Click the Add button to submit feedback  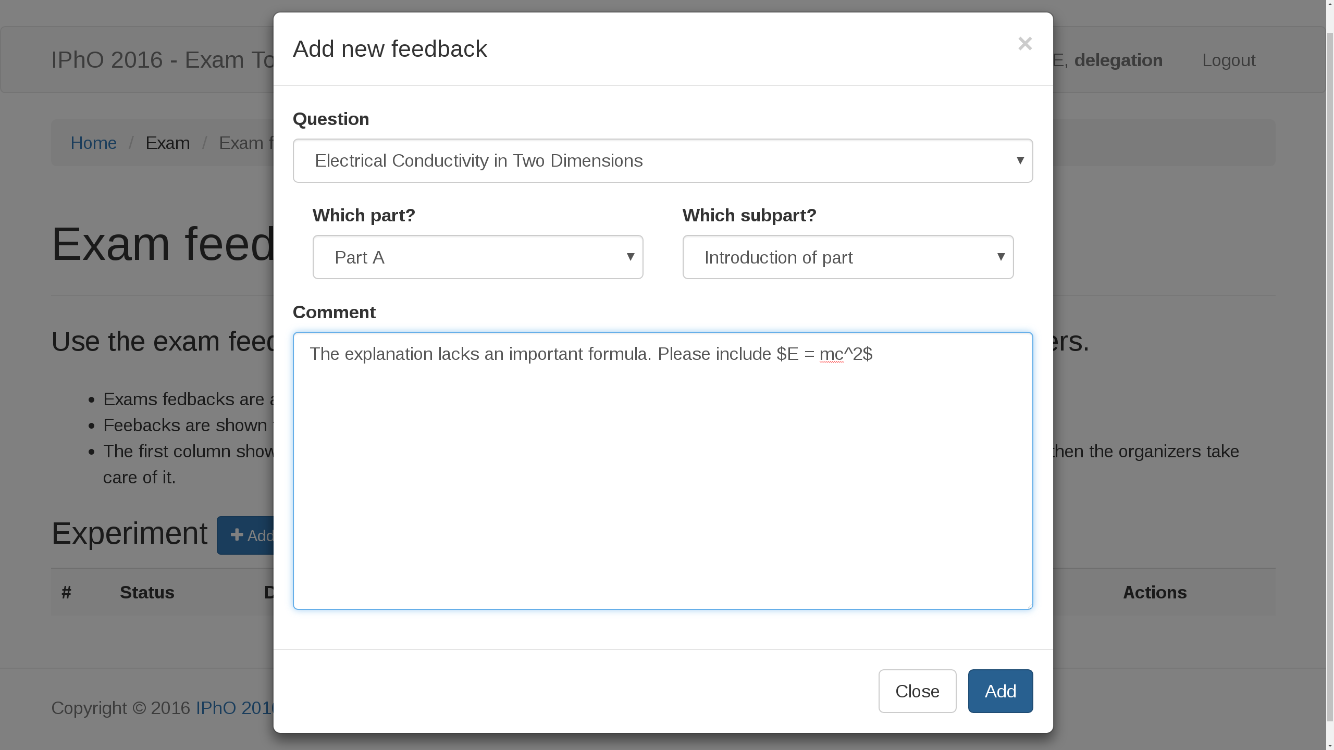pyautogui.click(x=999, y=691)
